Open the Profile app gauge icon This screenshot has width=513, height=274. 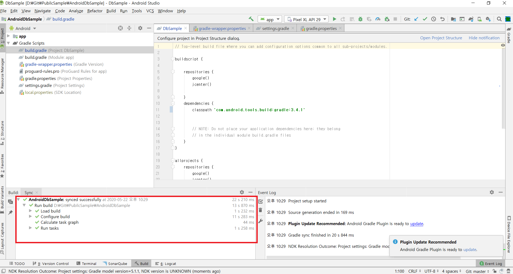378,19
